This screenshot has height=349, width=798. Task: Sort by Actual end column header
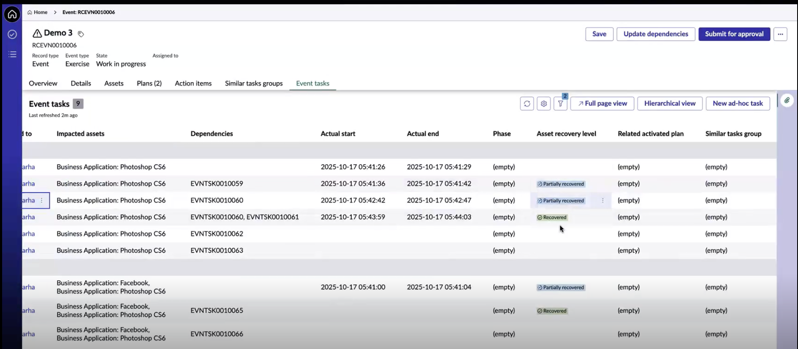click(423, 134)
